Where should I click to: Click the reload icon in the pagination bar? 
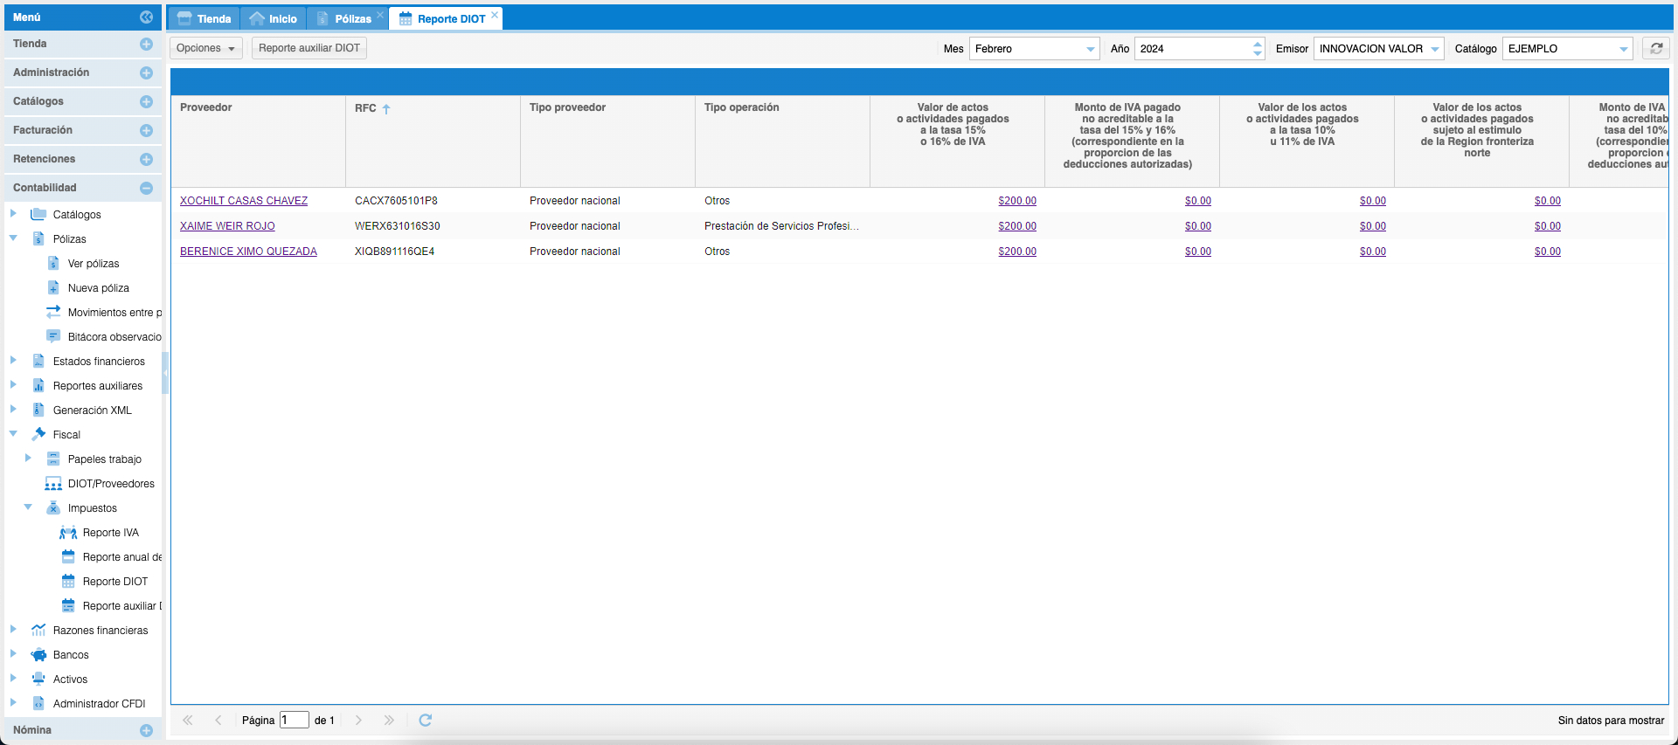[x=426, y=721]
